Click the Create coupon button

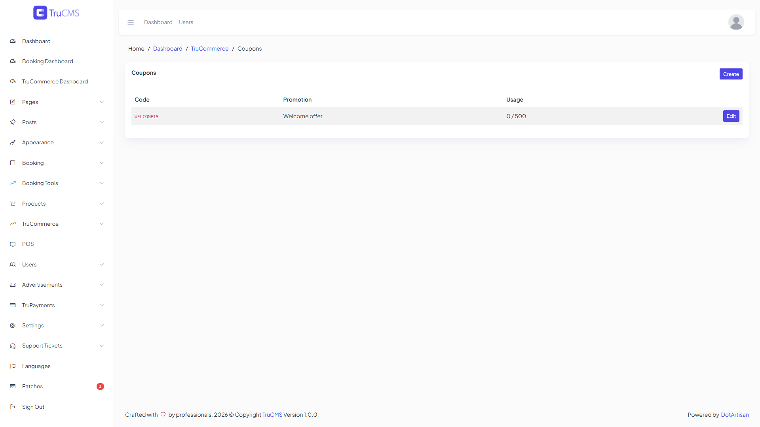(x=731, y=74)
